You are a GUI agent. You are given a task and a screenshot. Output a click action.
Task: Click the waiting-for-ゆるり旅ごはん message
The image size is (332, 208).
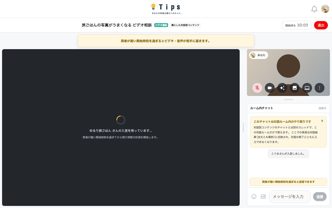click(x=121, y=131)
